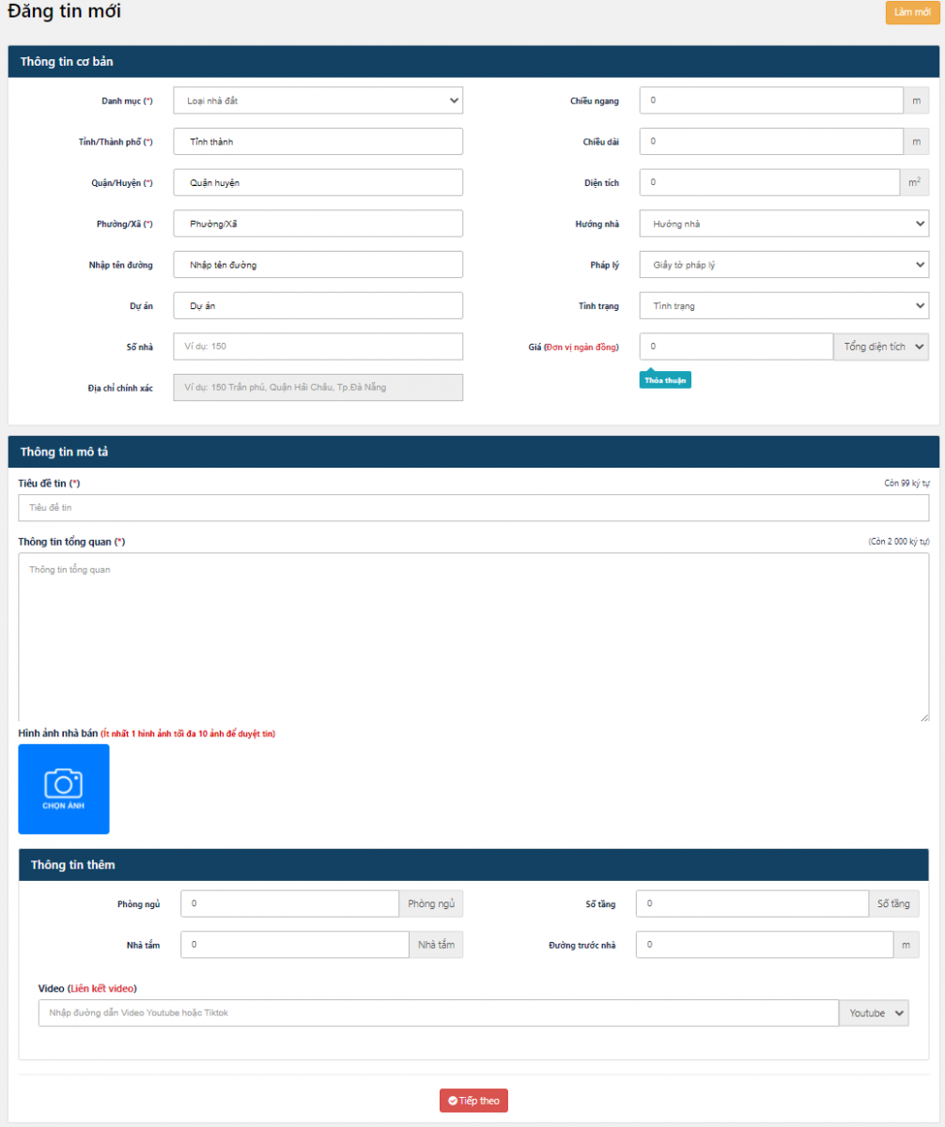The width and height of the screenshot is (945, 1127).
Task: Click the Số nhà input field
Action: click(x=318, y=347)
